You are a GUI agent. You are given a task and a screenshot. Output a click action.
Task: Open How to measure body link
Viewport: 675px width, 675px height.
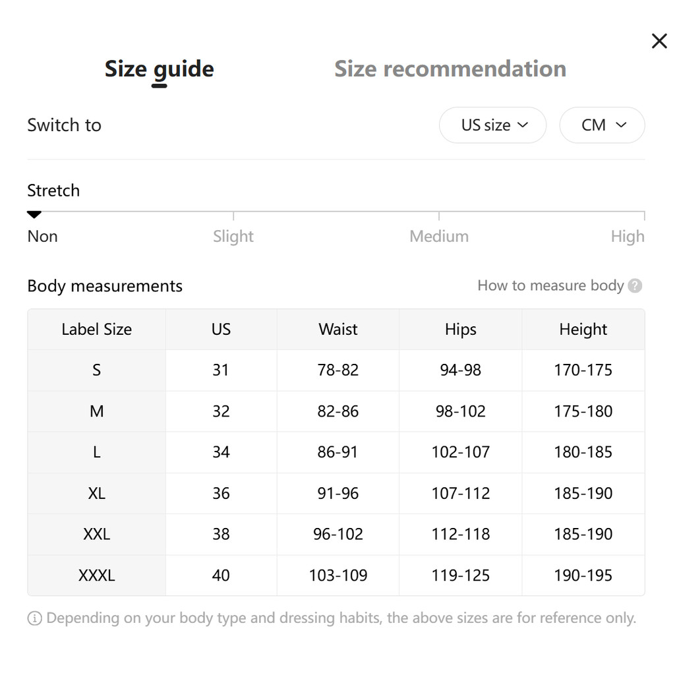[x=550, y=285]
